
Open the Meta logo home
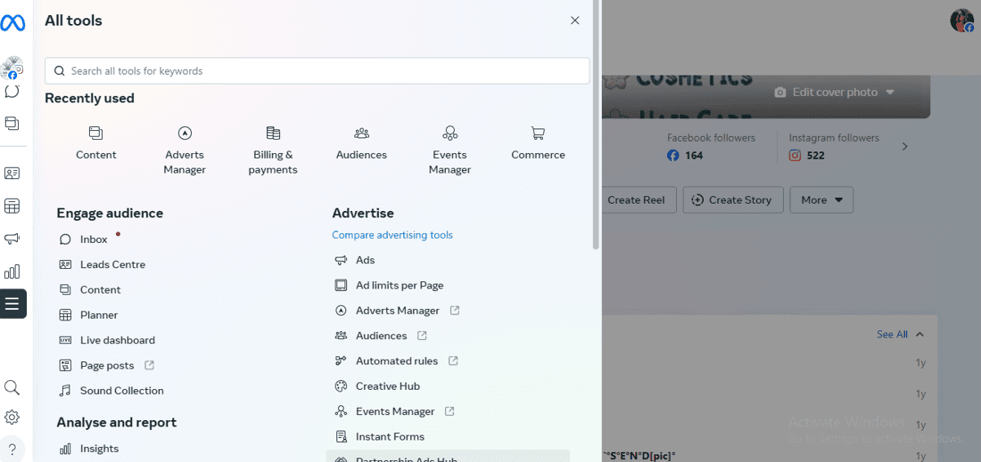pos(12,23)
